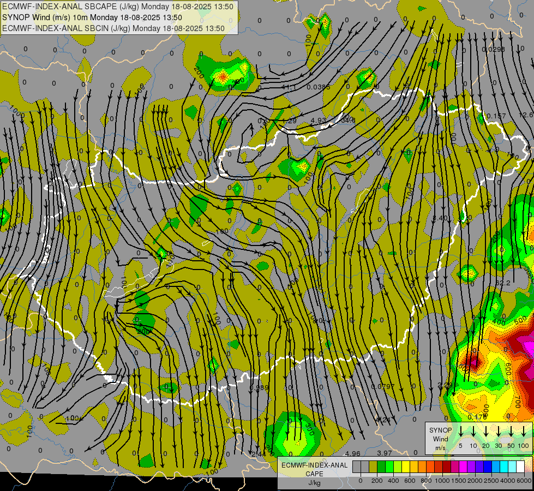534x491 pixels.
Task: Select the cyan swatch left of 4000 tick
Action: pos(505,466)
